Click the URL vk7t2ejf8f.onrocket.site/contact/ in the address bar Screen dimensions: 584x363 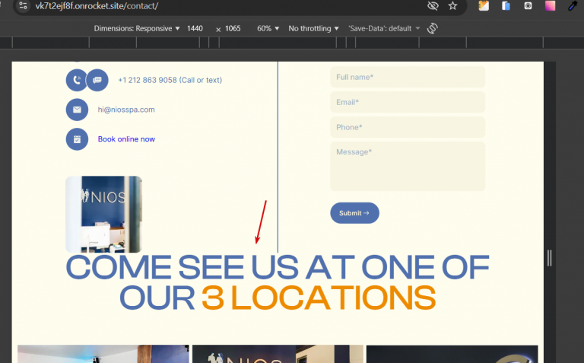pos(97,6)
